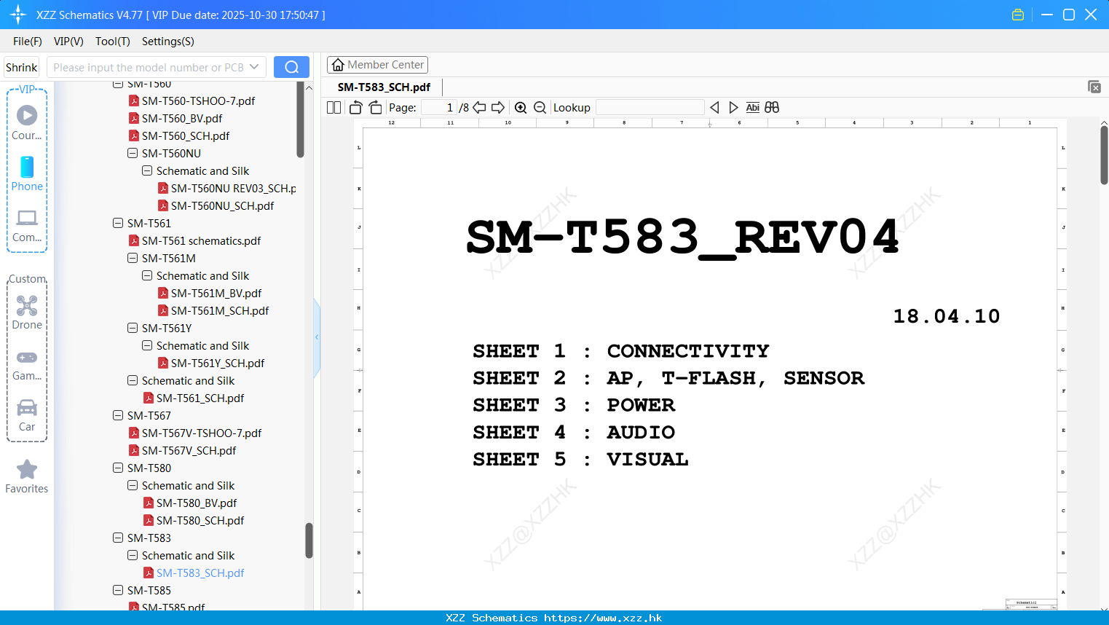Open the model number dropdown arrow

[x=254, y=67]
